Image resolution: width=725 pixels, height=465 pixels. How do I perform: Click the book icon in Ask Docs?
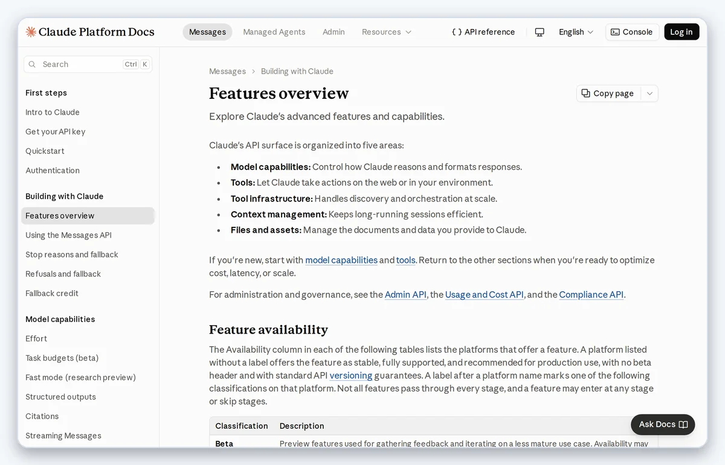tap(683, 425)
